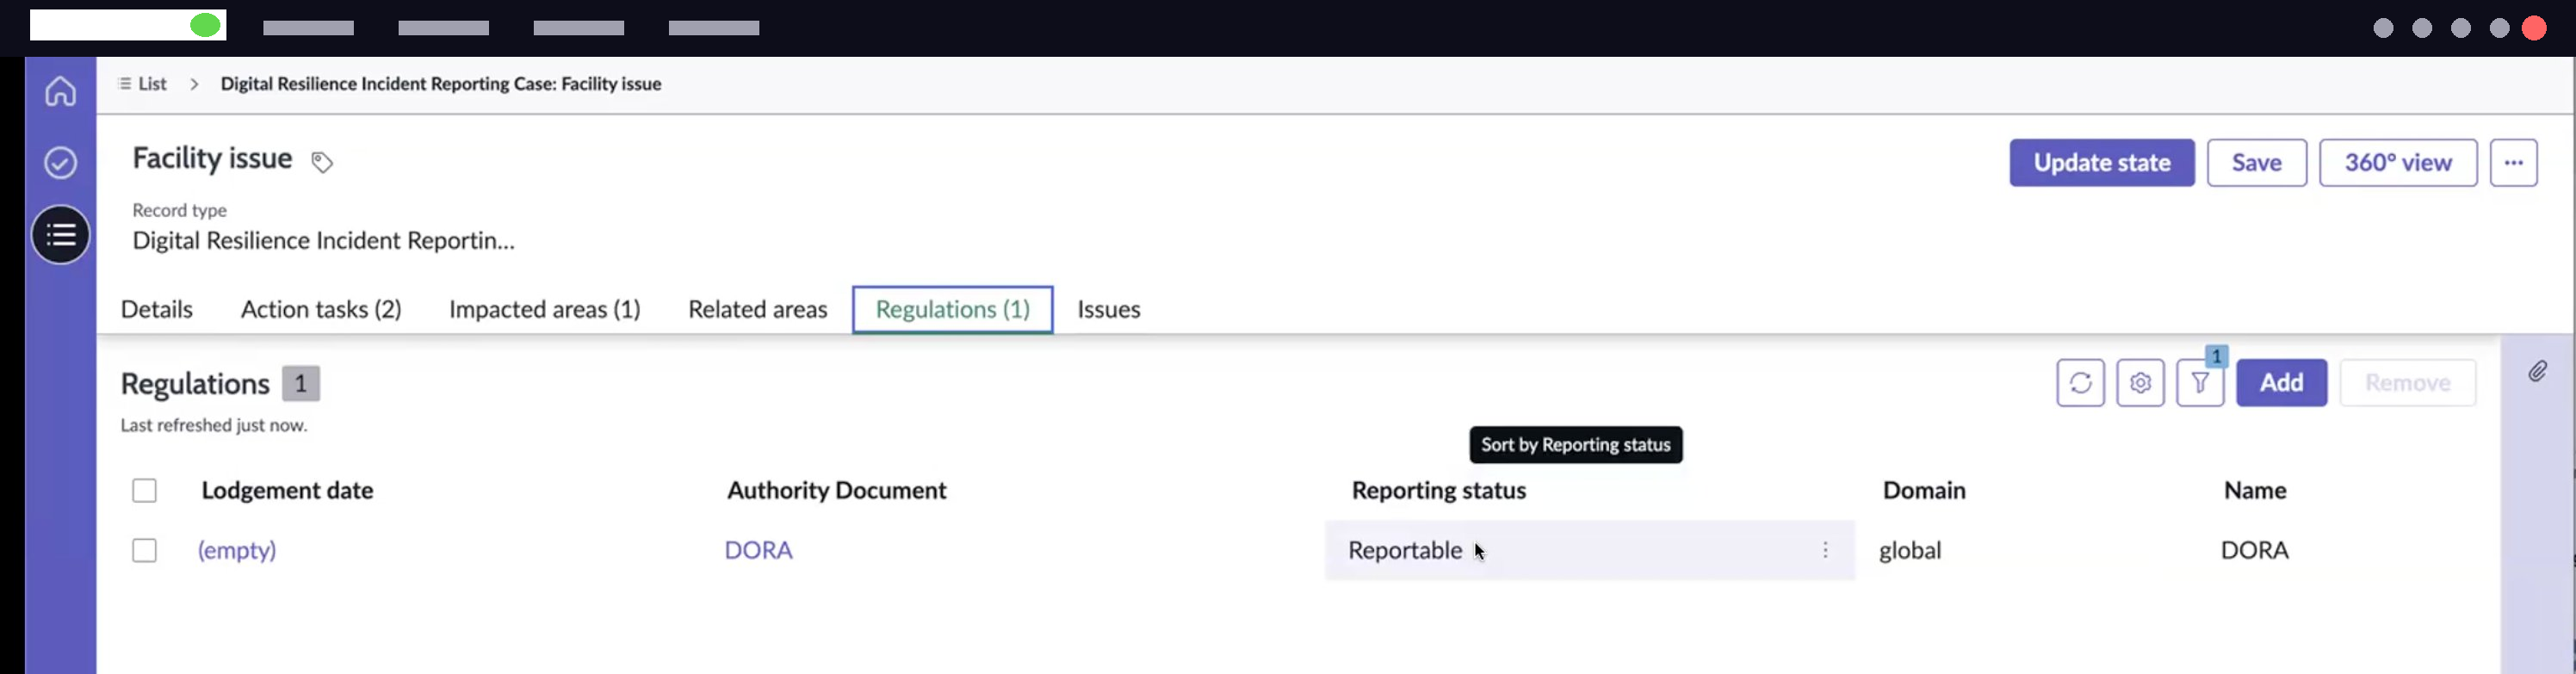Open the DORA authority document link
2576x674 pixels.
(x=758, y=550)
